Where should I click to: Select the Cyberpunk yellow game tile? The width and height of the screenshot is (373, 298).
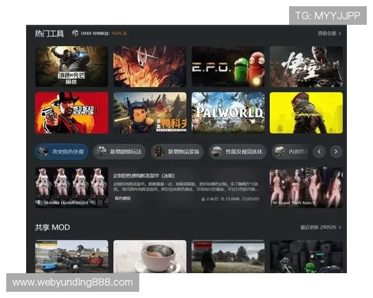point(306,112)
